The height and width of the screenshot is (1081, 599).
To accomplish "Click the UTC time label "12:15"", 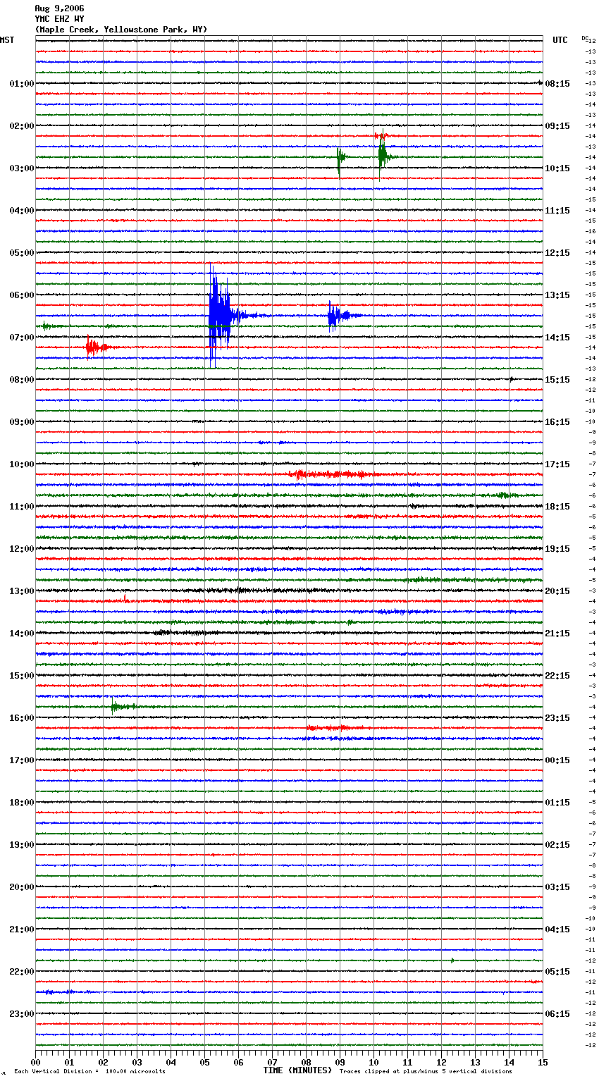I will tap(557, 253).
